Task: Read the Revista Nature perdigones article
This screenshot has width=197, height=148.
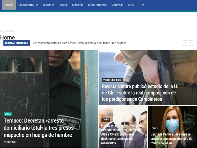Action: (139, 92)
